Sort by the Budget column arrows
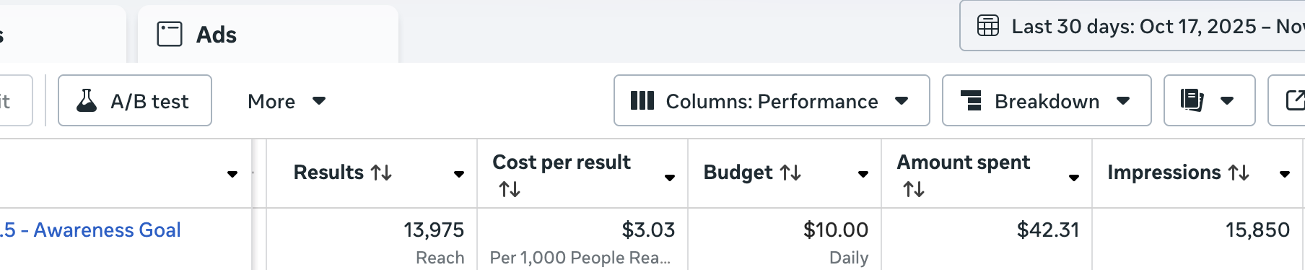The width and height of the screenshot is (1305, 270). coord(790,173)
